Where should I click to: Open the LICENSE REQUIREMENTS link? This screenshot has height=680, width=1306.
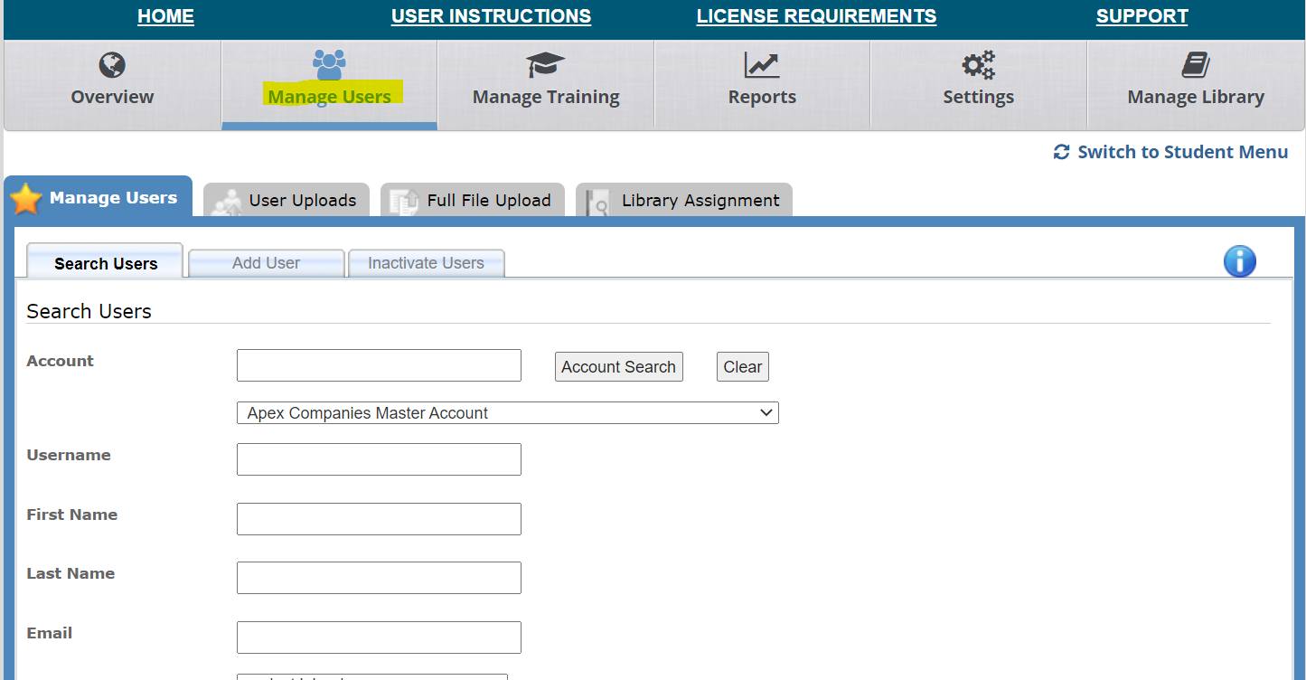coord(816,16)
